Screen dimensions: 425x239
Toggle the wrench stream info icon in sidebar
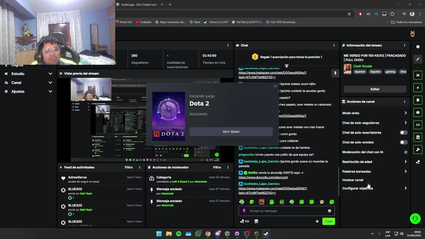[418, 149]
